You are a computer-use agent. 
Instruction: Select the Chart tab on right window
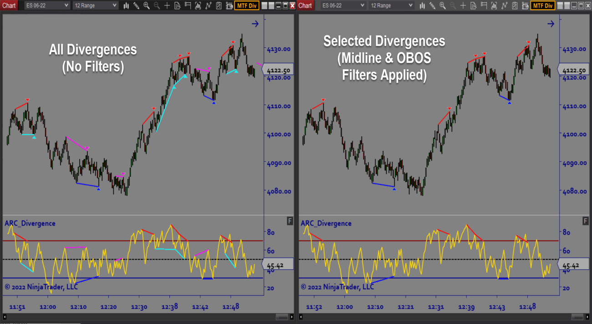coord(305,6)
